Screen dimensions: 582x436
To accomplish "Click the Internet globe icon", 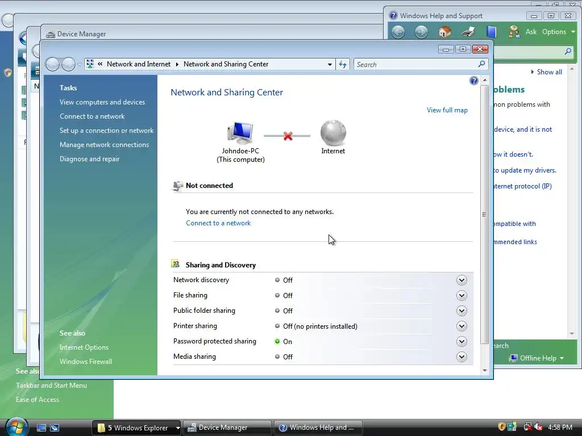I will click(333, 133).
